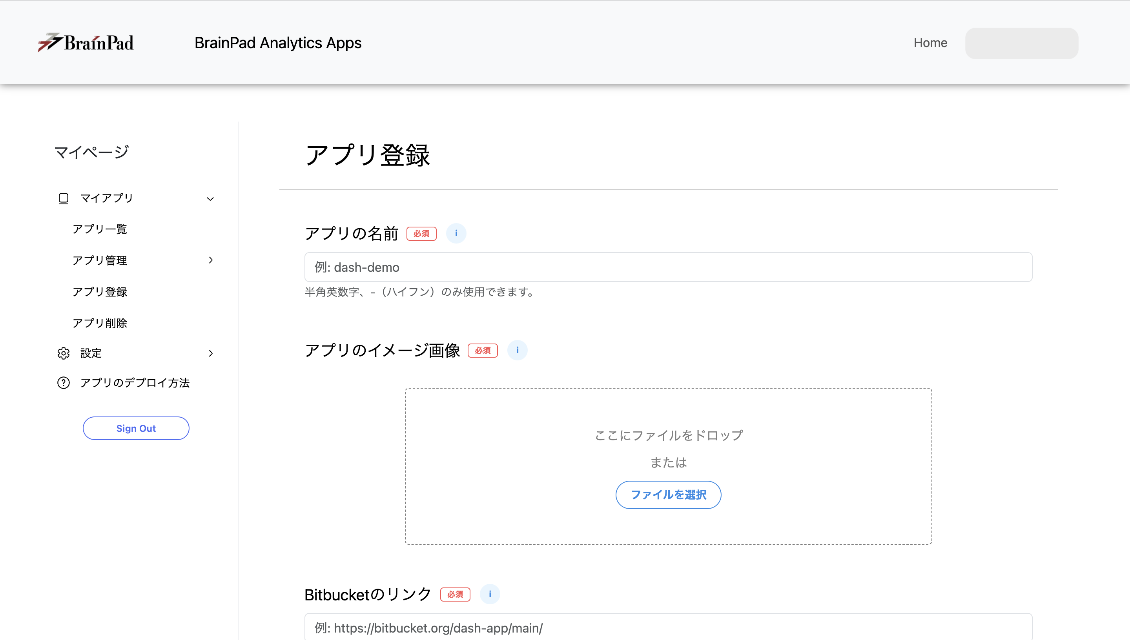This screenshot has width=1130, height=640.
Task: Click the アプリ登録 sidebar entry
Action: [x=100, y=291]
